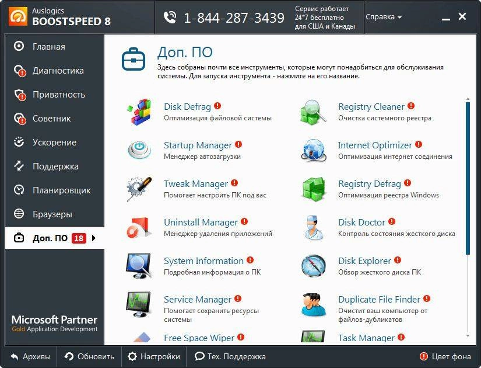Launch the Startup Manager tool link
The height and width of the screenshot is (368, 481).
coord(198,145)
